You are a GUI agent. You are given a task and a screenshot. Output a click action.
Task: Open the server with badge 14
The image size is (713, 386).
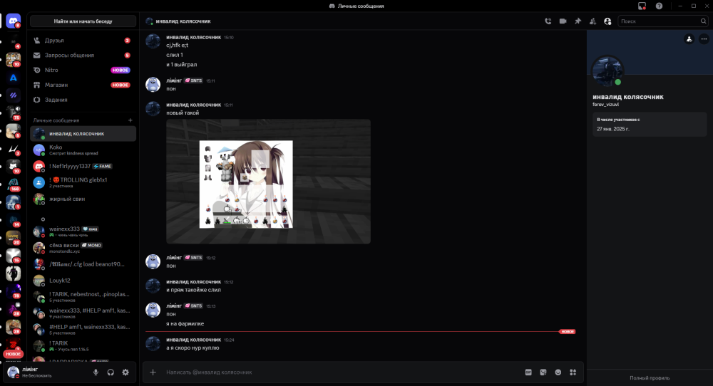pos(13,220)
